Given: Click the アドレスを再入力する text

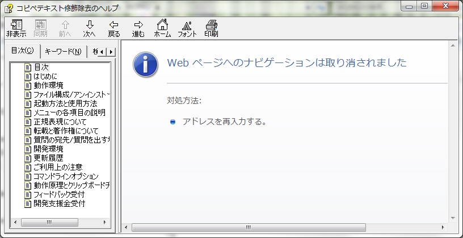Looking at the screenshot, I should tap(225, 122).
